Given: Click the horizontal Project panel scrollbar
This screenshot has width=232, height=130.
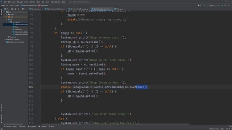Looking at the screenshot, I should coord(13,124).
